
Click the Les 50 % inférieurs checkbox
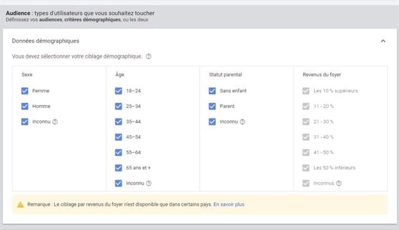306,168
